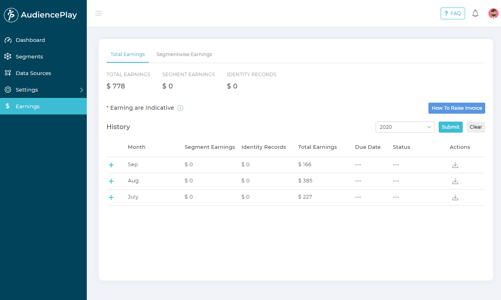This screenshot has width=501, height=300.
Task: Submit the selected year filter
Action: pyautogui.click(x=451, y=127)
